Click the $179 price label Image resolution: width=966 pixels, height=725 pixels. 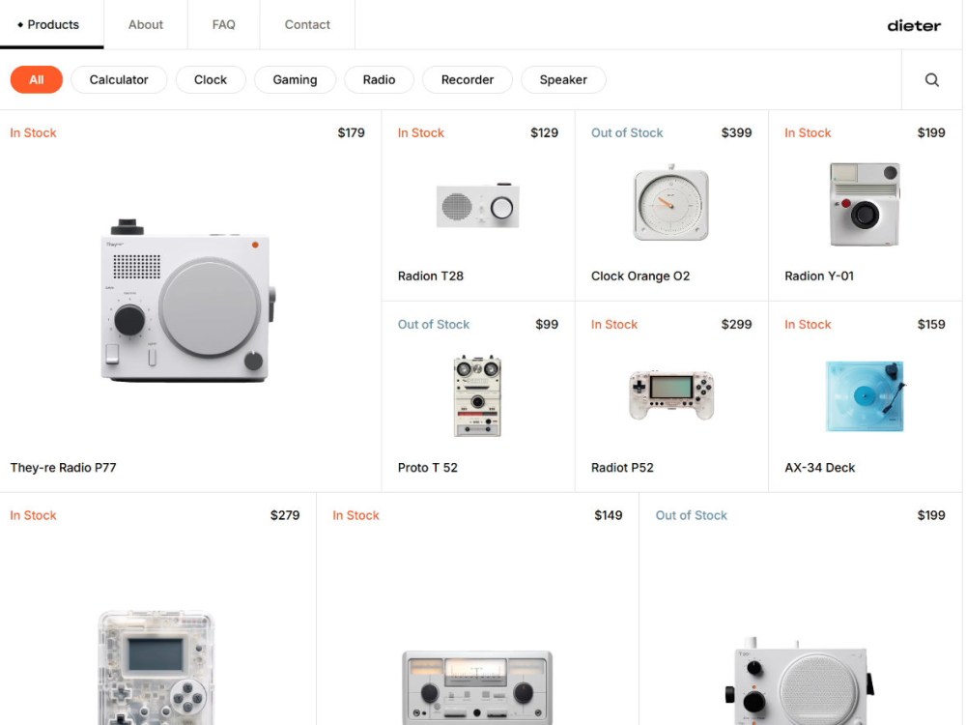352,132
